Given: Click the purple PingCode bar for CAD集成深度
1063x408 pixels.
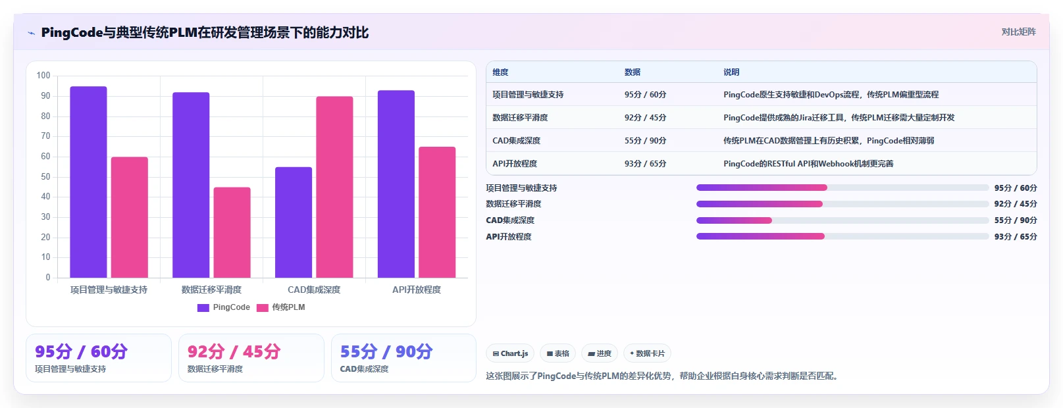Looking at the screenshot, I should [x=294, y=222].
